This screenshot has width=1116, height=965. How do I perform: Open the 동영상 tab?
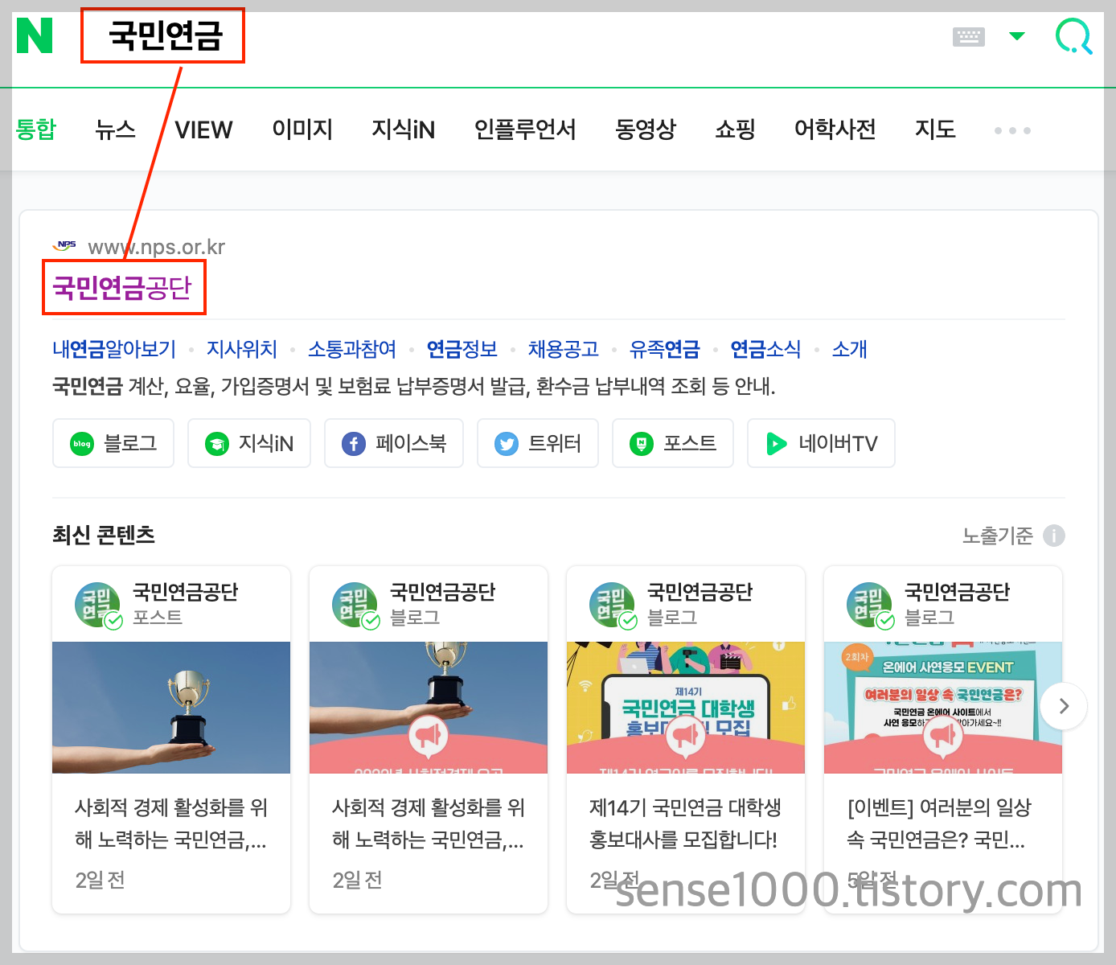[645, 129]
